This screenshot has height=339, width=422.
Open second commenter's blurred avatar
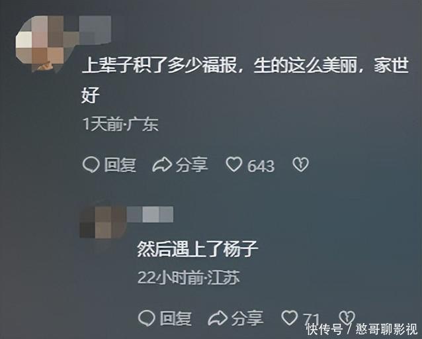pyautogui.click(x=103, y=222)
